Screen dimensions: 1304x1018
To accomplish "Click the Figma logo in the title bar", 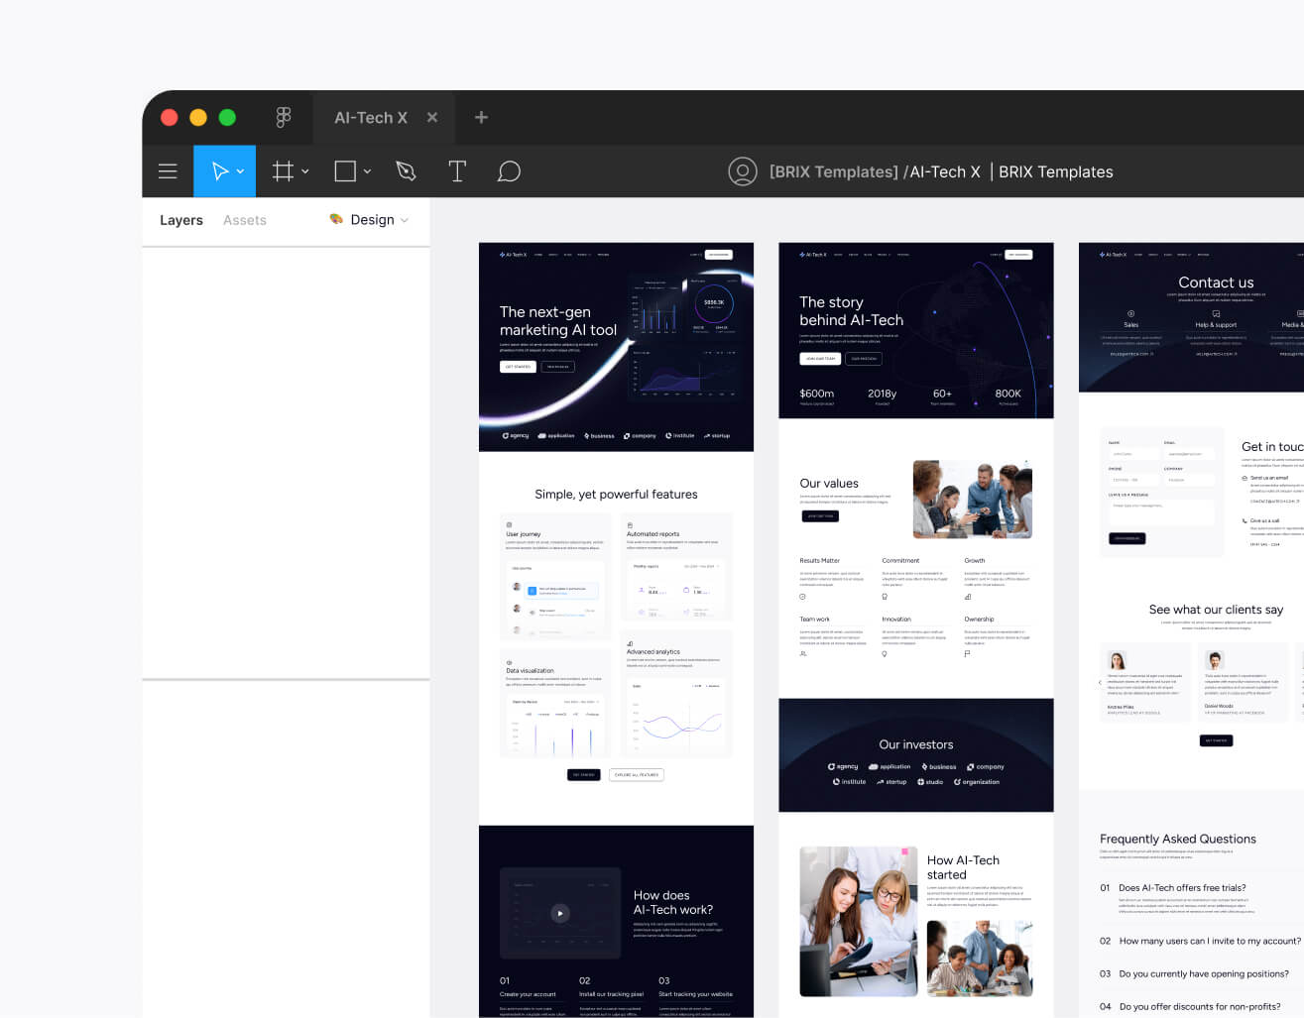I will 284,117.
